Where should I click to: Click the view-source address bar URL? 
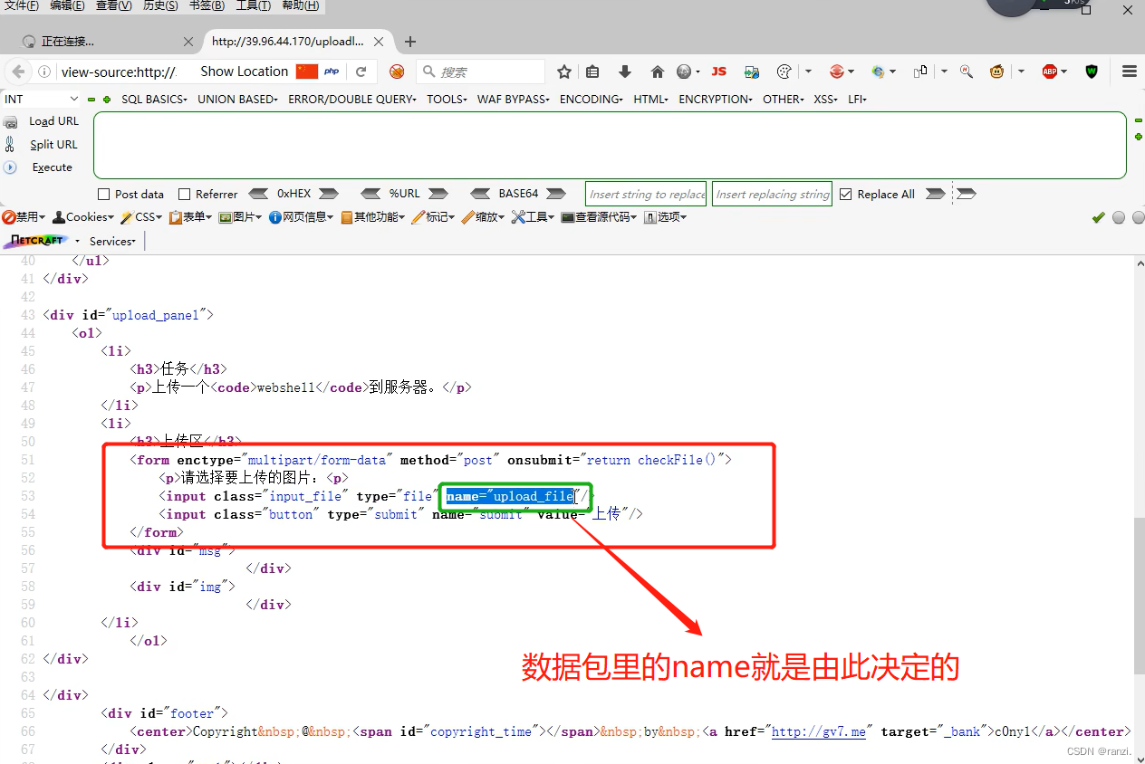tap(119, 72)
